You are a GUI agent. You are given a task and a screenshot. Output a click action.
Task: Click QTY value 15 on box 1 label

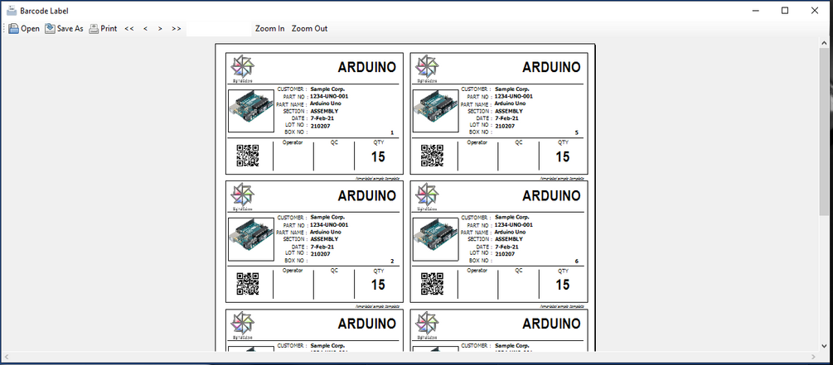[378, 157]
